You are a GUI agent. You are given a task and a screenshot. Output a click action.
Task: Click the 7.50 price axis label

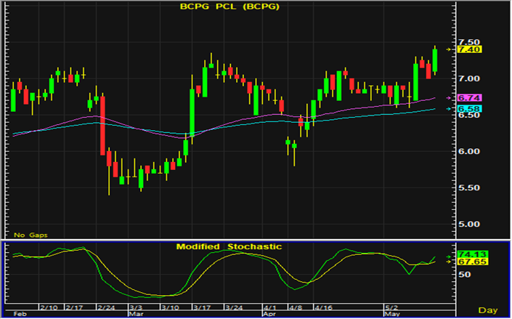click(x=469, y=42)
